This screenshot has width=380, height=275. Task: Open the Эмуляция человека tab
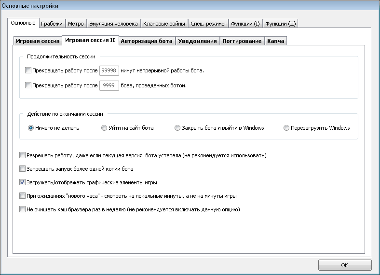tap(113, 24)
